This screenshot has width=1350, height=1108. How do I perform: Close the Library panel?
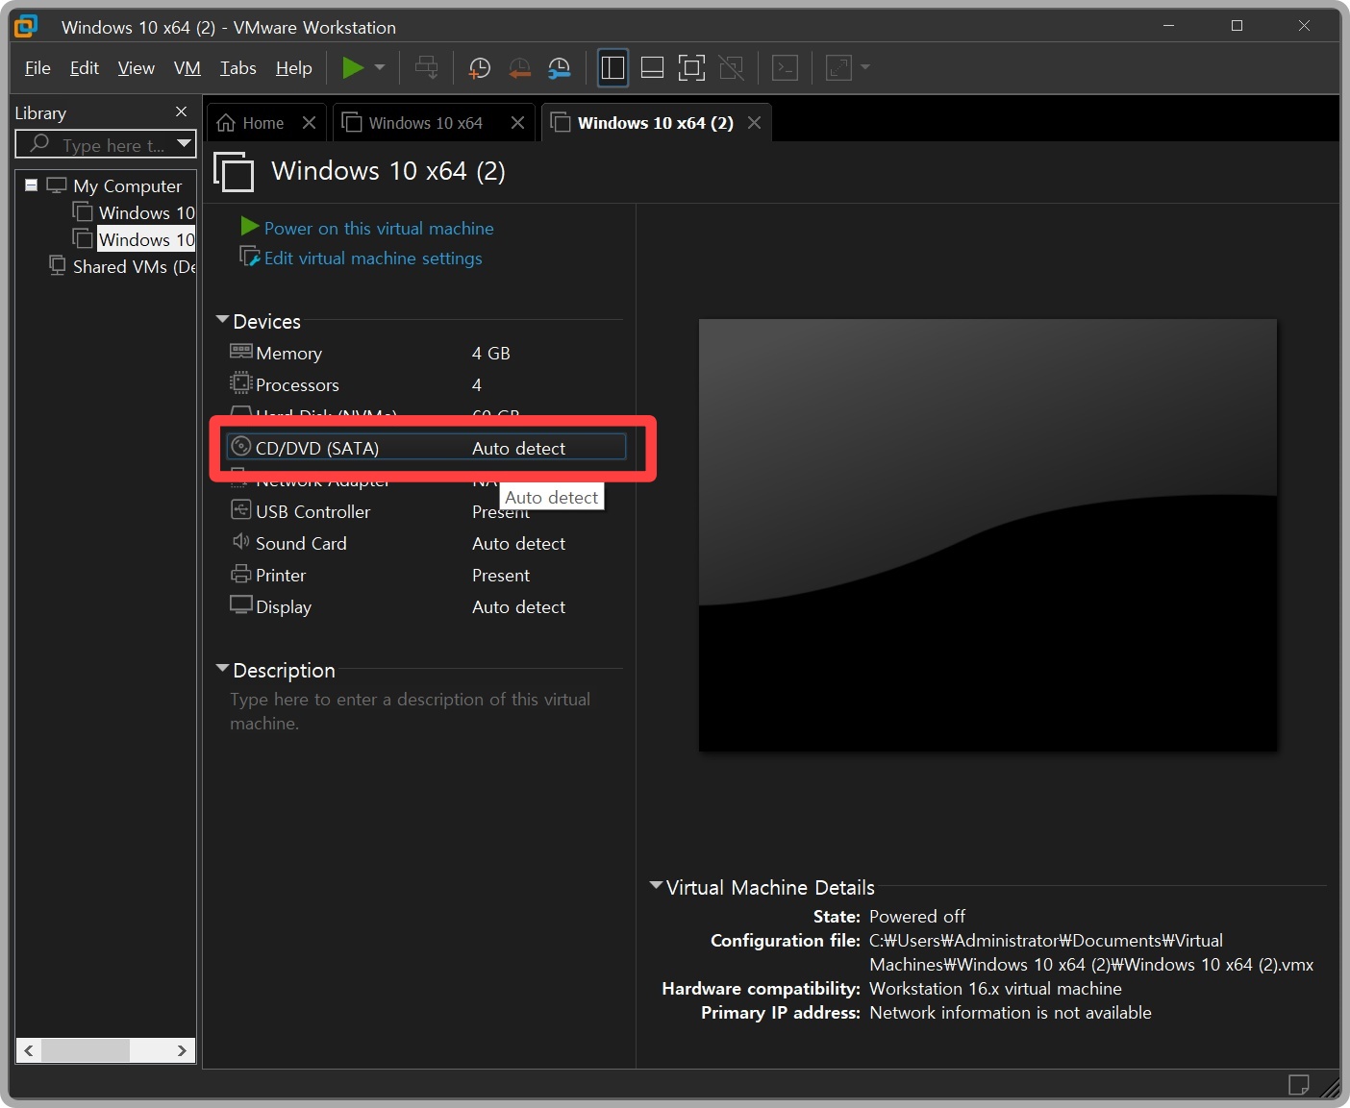(x=181, y=112)
